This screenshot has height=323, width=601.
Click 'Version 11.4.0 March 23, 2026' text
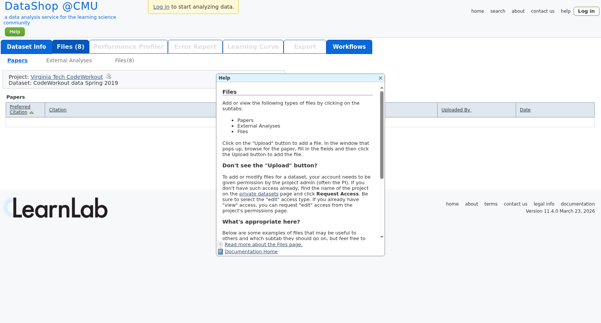coord(560,211)
